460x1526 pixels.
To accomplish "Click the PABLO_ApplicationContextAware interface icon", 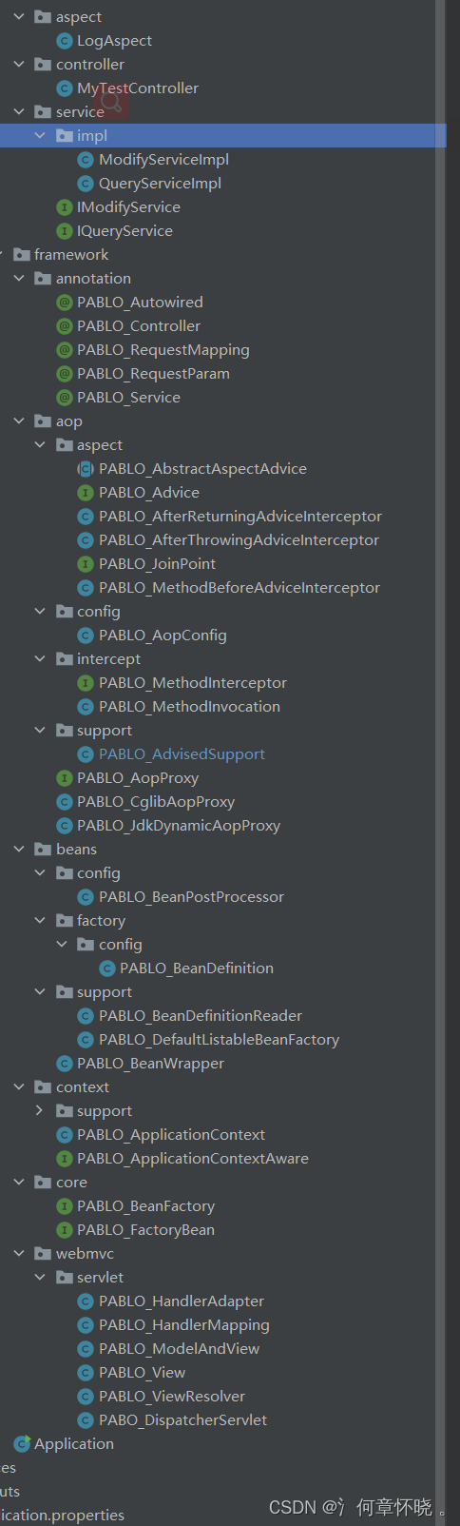I will [x=65, y=1159].
